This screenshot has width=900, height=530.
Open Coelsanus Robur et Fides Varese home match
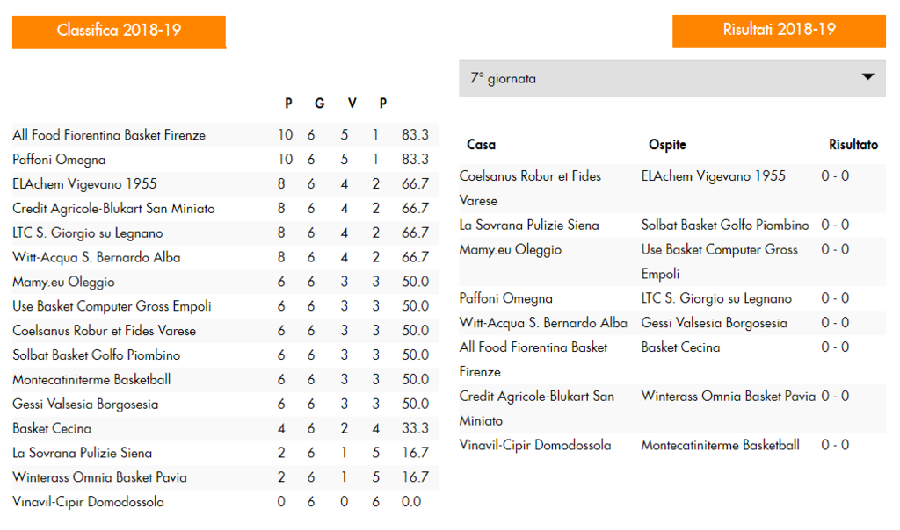click(x=530, y=189)
